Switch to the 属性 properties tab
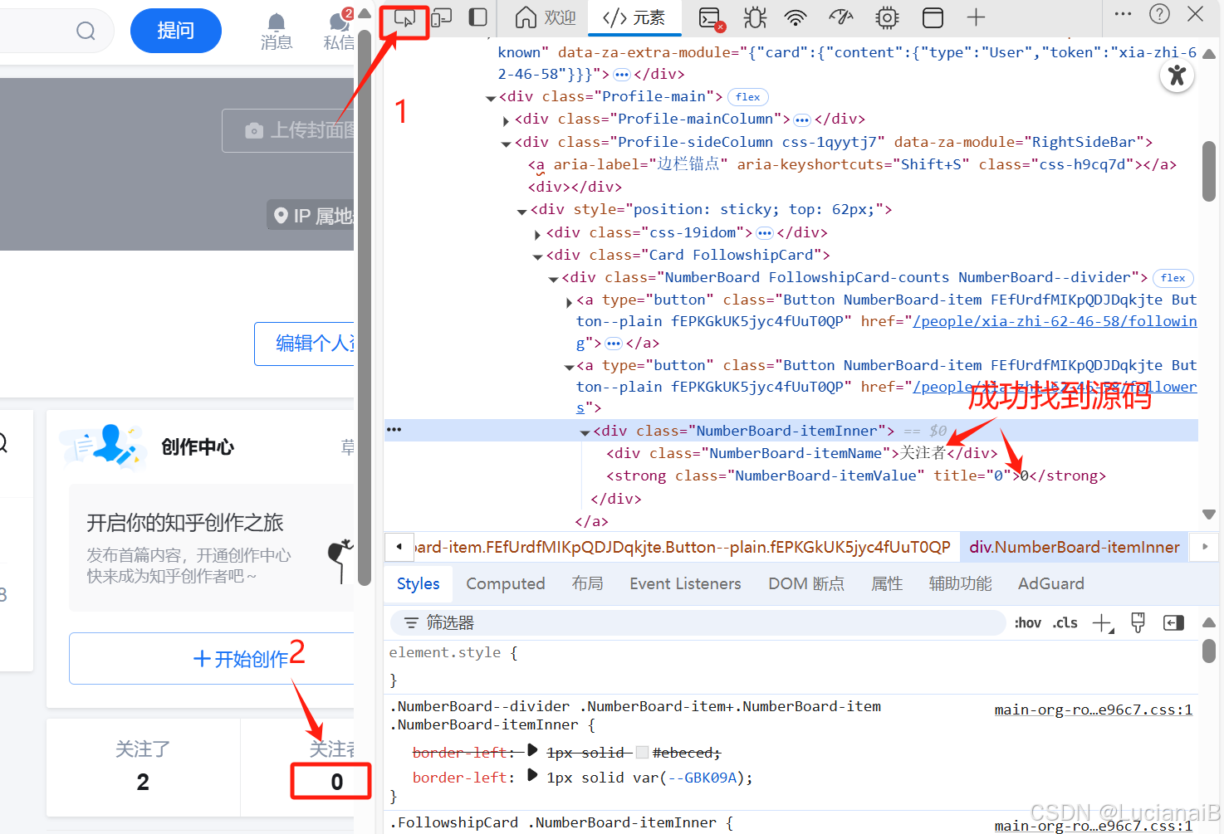Viewport: 1224px width, 834px height. pos(887,583)
